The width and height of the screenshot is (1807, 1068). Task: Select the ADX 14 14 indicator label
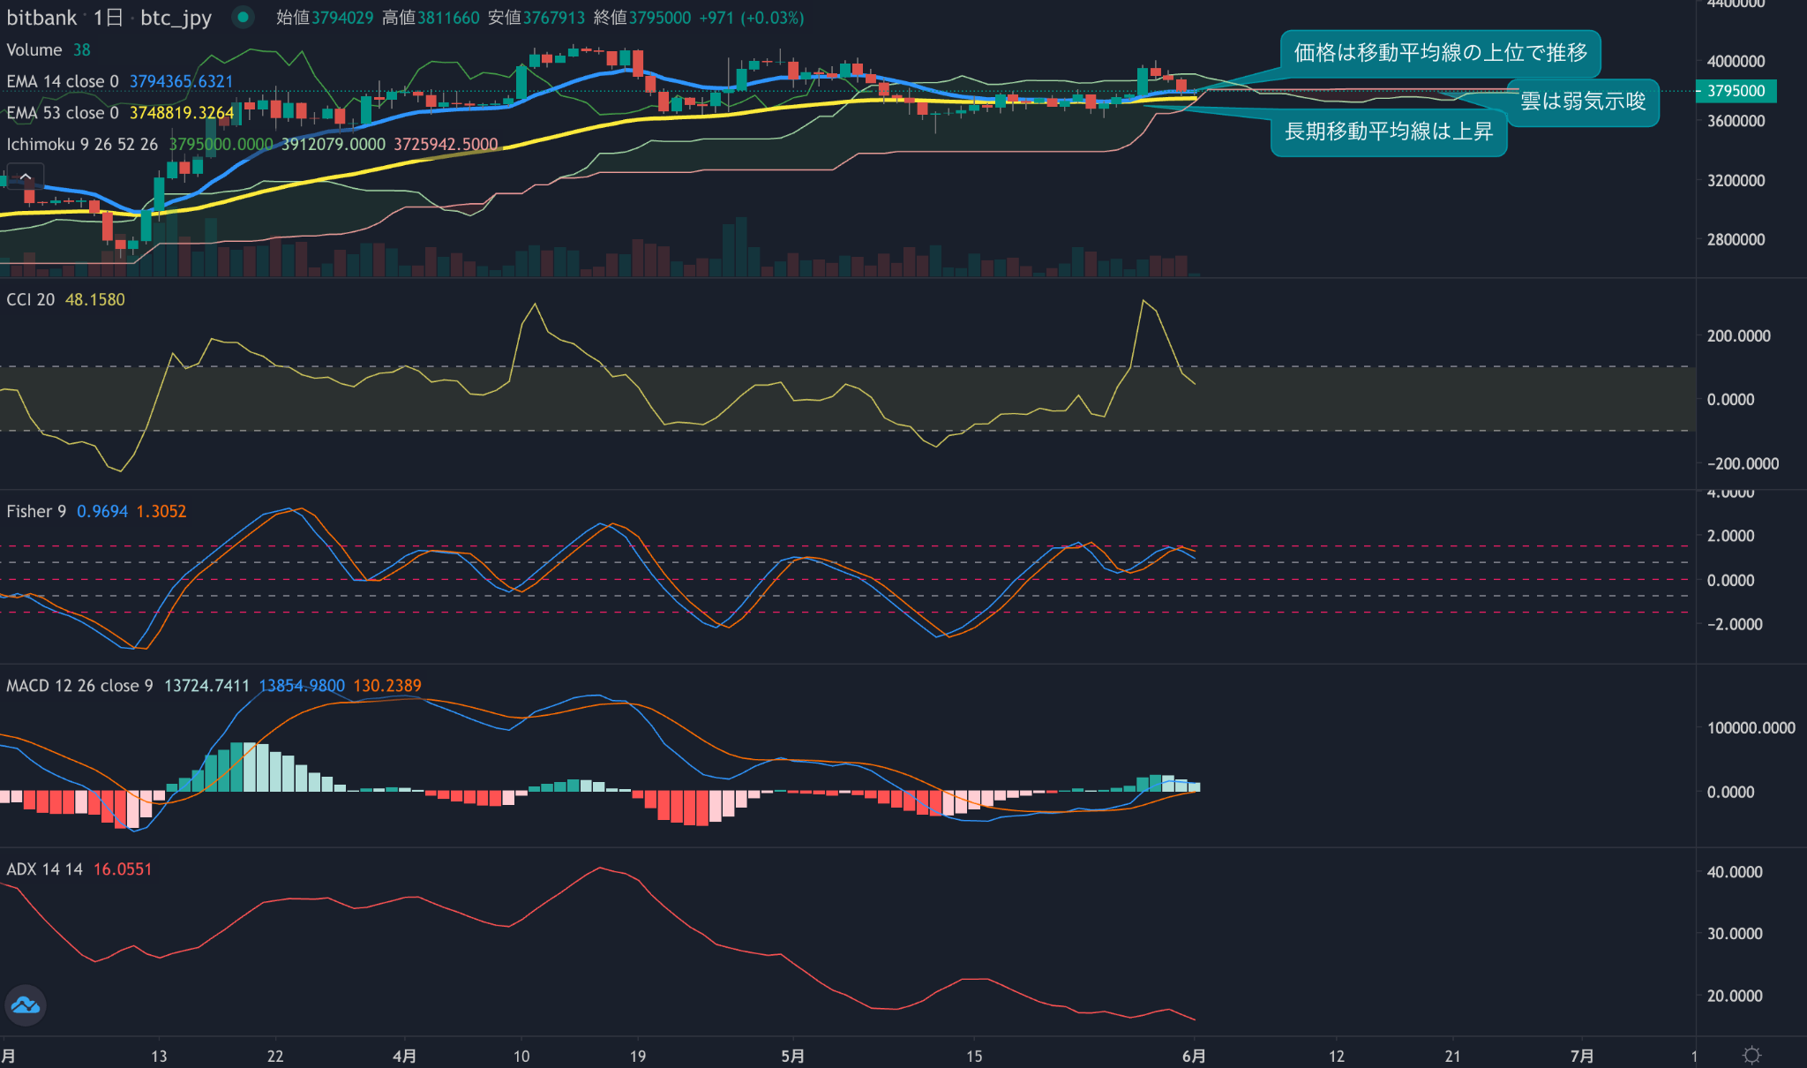[45, 869]
